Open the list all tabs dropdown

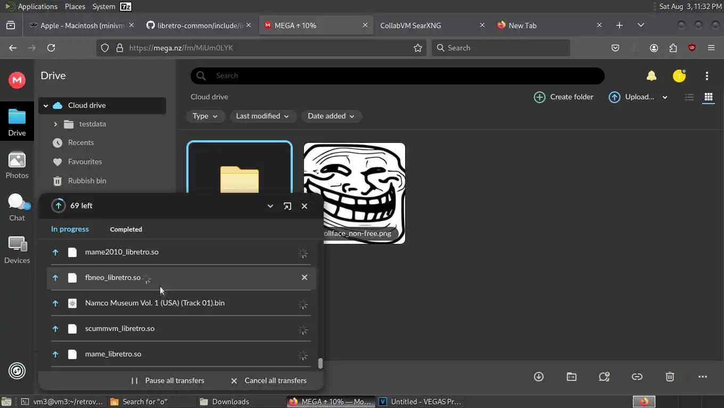[x=641, y=25]
